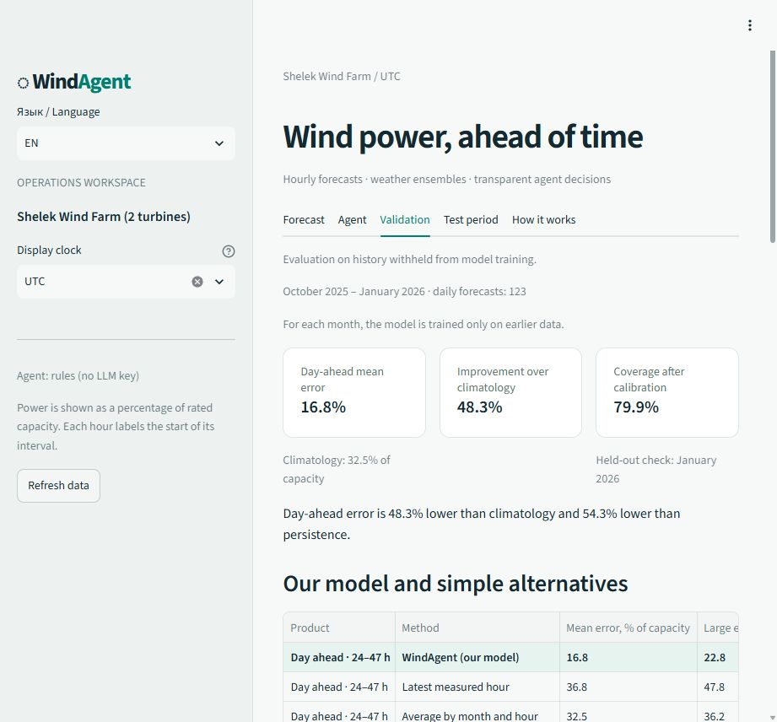The height and width of the screenshot is (722, 777).
Task: Show help tooltip for Display clock
Action: pyautogui.click(x=229, y=251)
